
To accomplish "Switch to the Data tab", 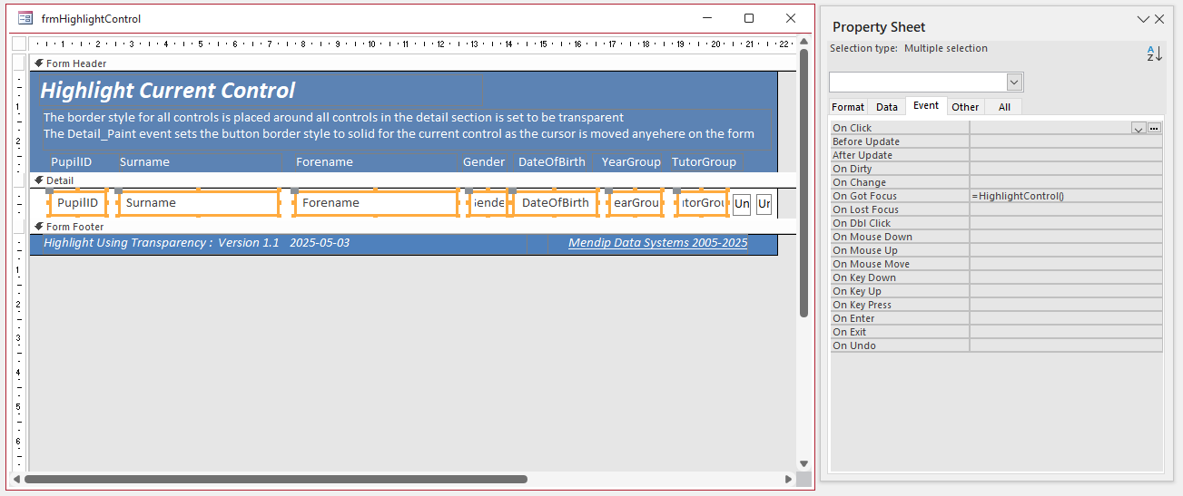I will [x=887, y=107].
